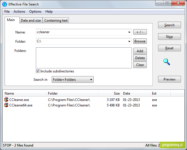Click the date of the CCleaner.exe row
This screenshot has width=187, height=150.
[x=131, y=100]
